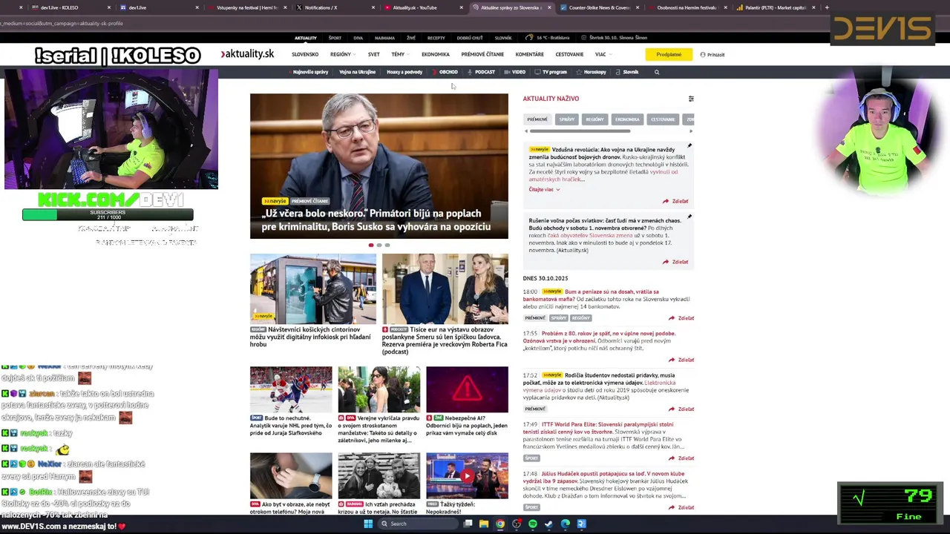This screenshot has height=534, width=950.
Task: Select the second carousel dot on hero image
Action: [x=379, y=245]
